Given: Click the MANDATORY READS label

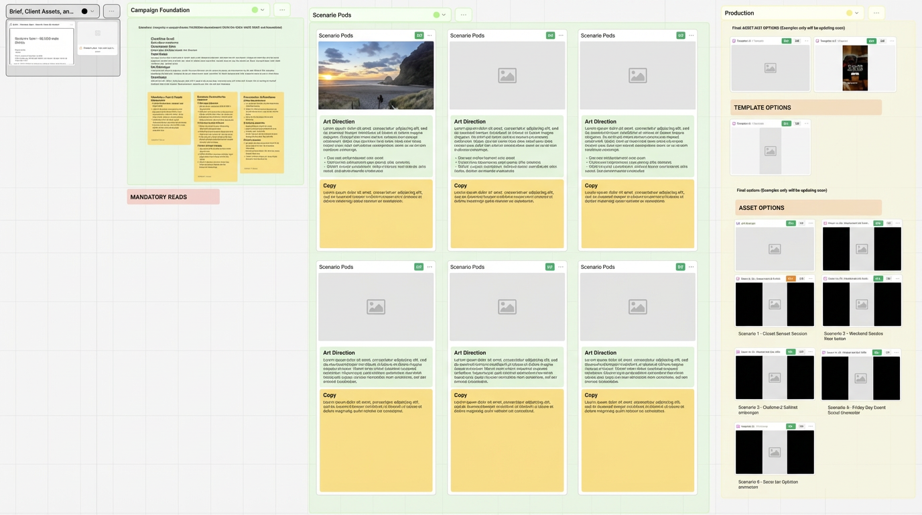Looking at the screenshot, I should tap(173, 197).
